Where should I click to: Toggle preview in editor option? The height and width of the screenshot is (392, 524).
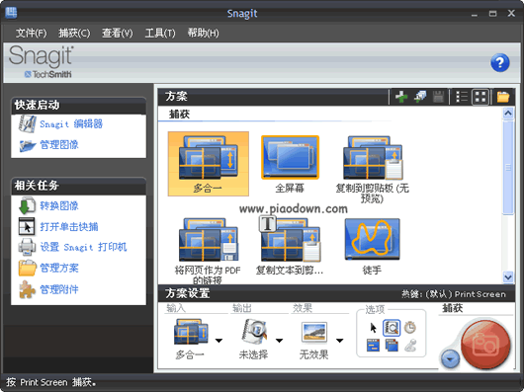392,328
